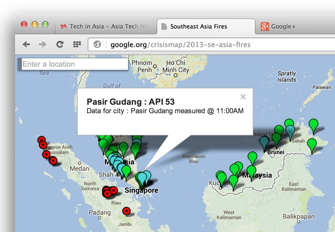The height and width of the screenshot is (232, 335).
Task: Select the Southeast Asia Fires tab
Action: 206,26
